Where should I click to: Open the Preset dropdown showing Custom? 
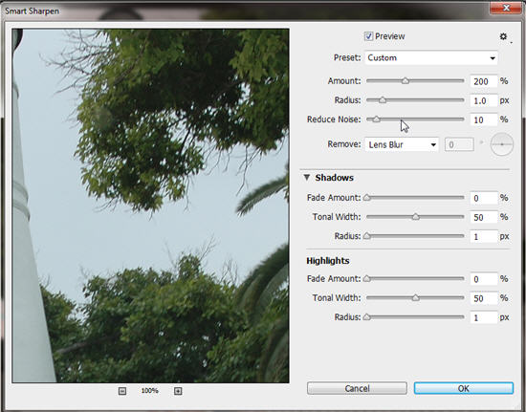coord(431,57)
